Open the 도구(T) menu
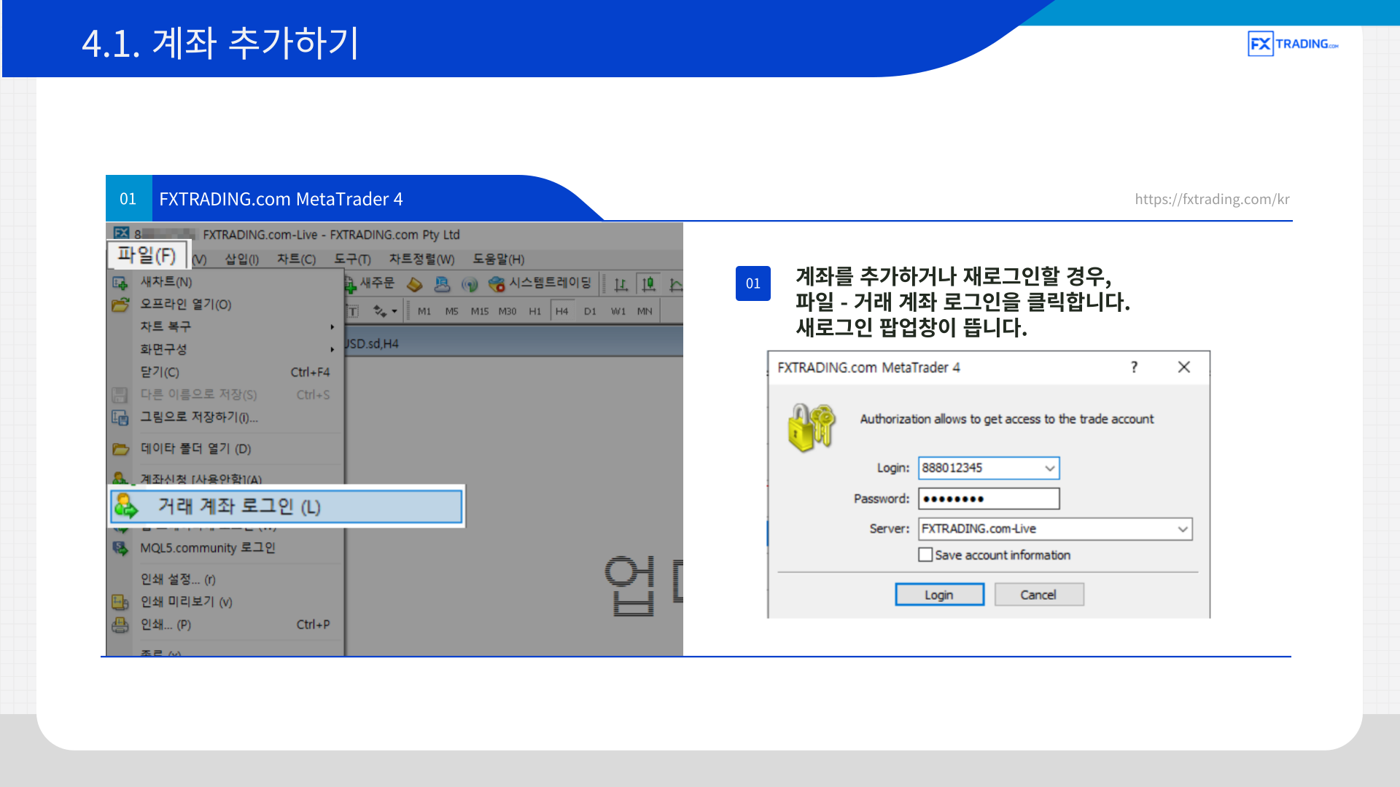Image resolution: width=1400 pixels, height=787 pixels. pos(352,259)
